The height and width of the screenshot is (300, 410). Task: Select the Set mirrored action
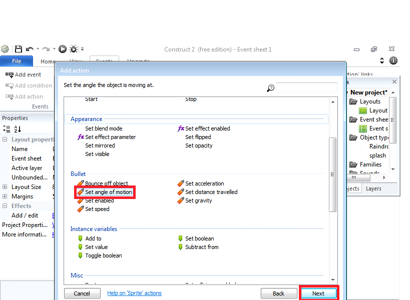[x=100, y=145]
